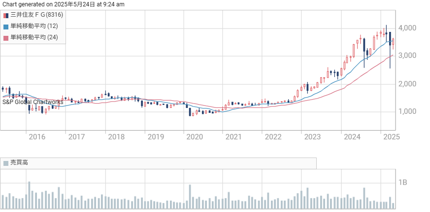Viewport: 430px width, 212px height.
Task: Click the 2025 year axis label
Action: coord(392,137)
